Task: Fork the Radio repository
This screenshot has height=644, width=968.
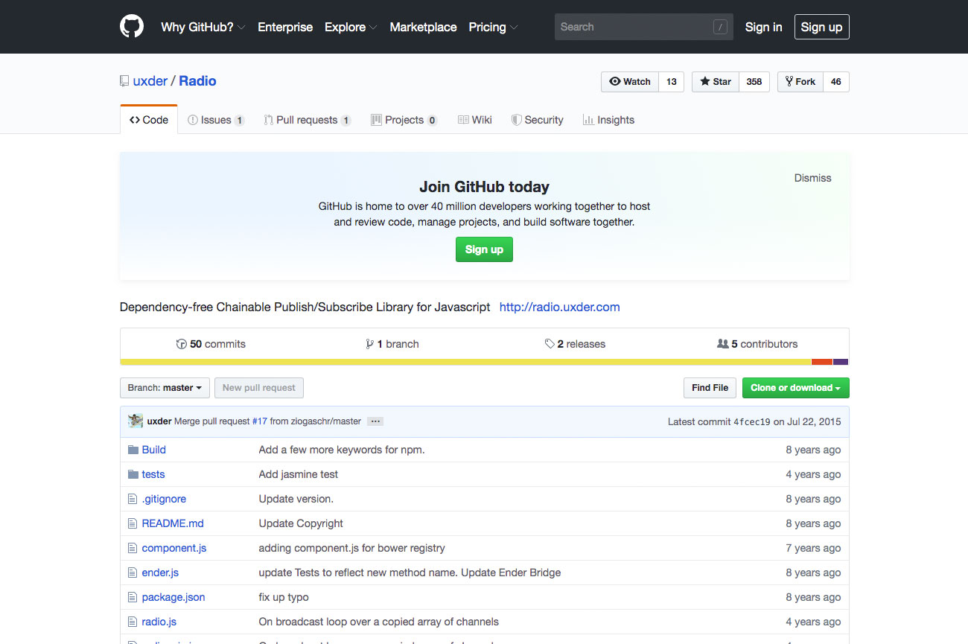Action: tap(800, 82)
